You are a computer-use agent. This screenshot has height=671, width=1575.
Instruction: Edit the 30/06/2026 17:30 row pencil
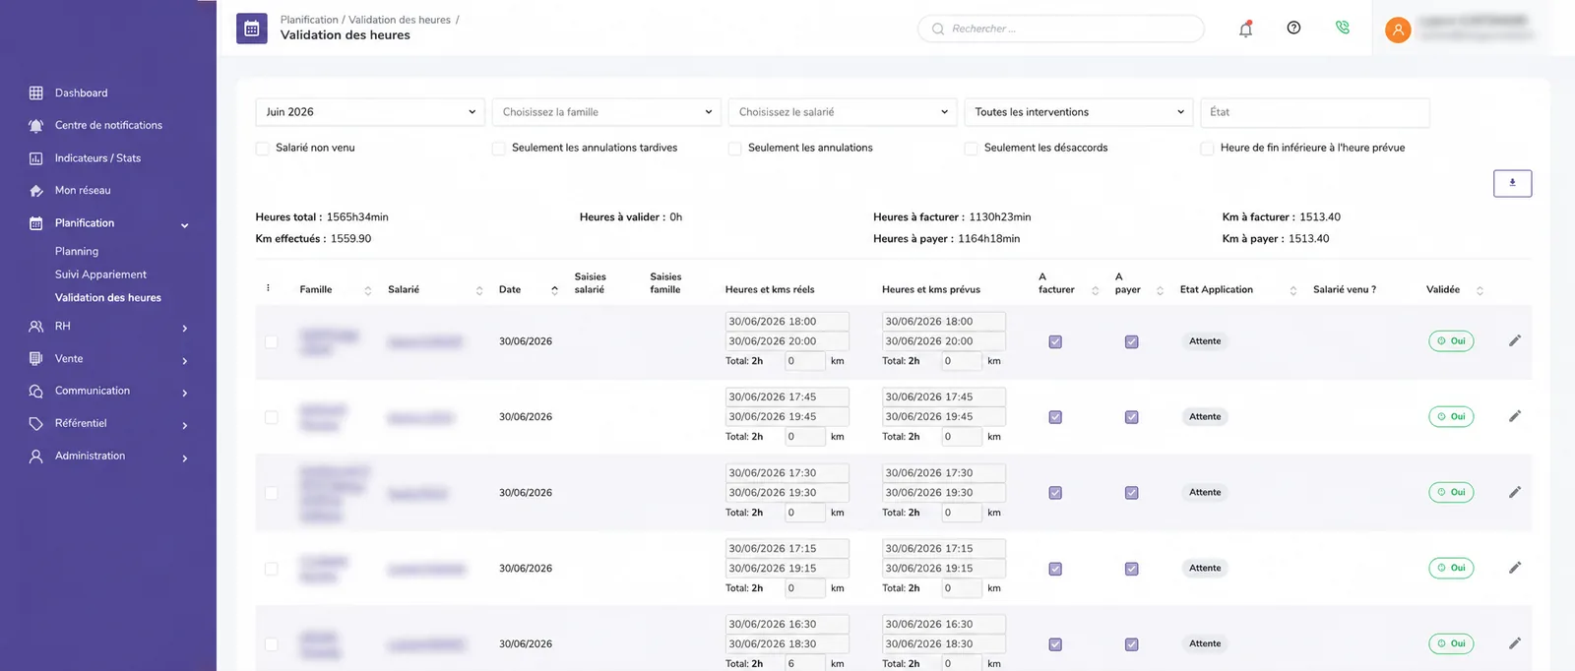click(1515, 492)
